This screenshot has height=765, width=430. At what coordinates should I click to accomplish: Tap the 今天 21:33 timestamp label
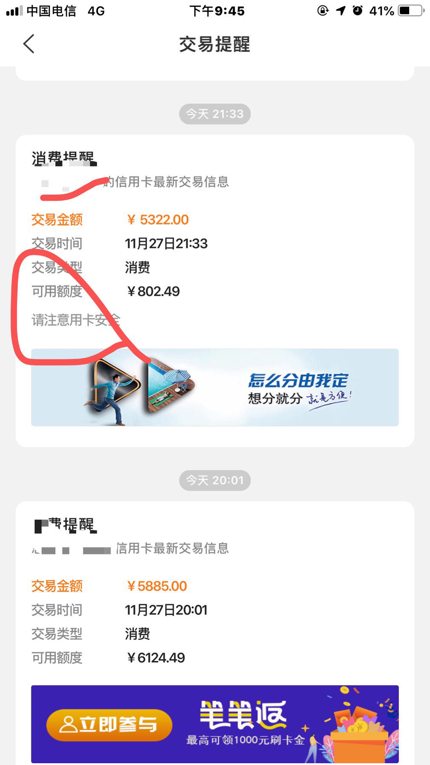click(x=215, y=114)
